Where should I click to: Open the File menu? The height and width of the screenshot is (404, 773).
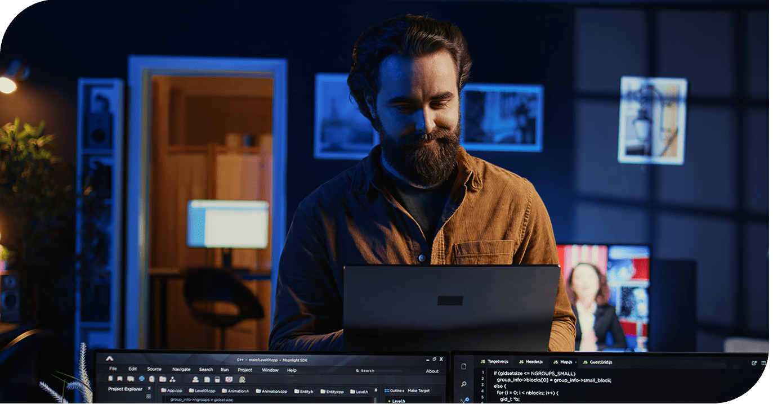[x=113, y=370]
